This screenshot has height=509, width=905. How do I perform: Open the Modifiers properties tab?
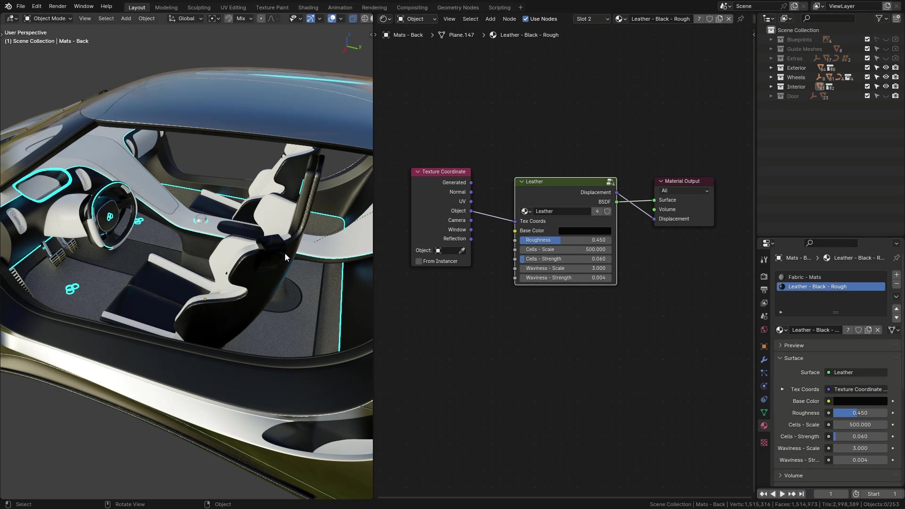coord(764,360)
